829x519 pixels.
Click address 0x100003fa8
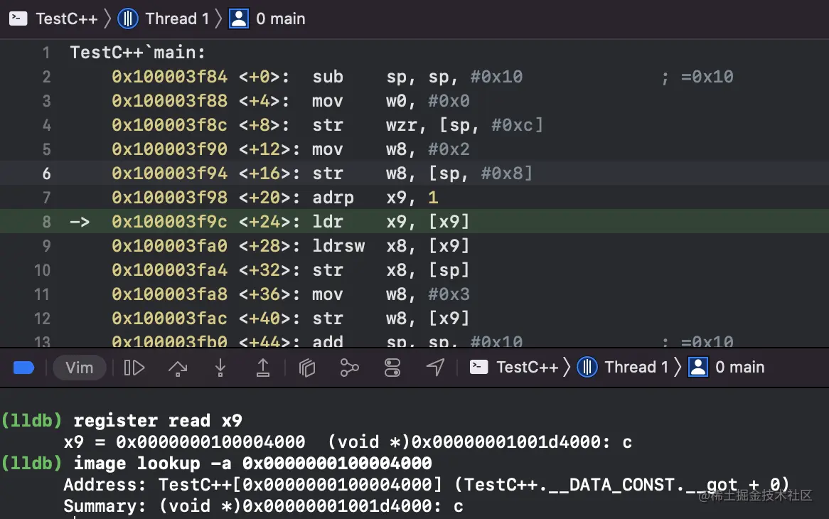point(170,294)
